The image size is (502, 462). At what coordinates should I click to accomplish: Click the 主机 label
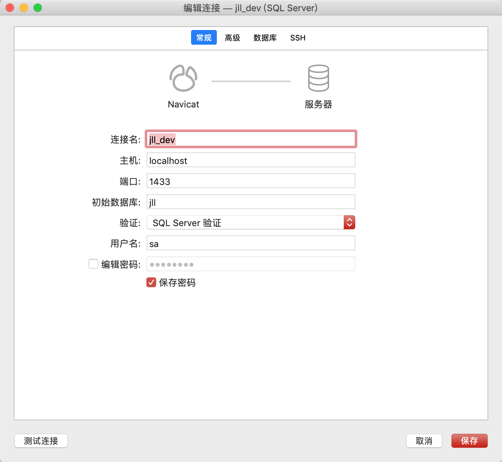coord(130,161)
